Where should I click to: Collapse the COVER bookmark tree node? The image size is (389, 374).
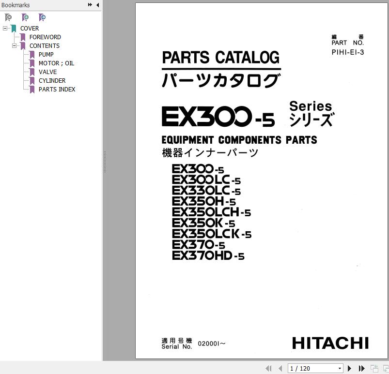click(x=5, y=28)
